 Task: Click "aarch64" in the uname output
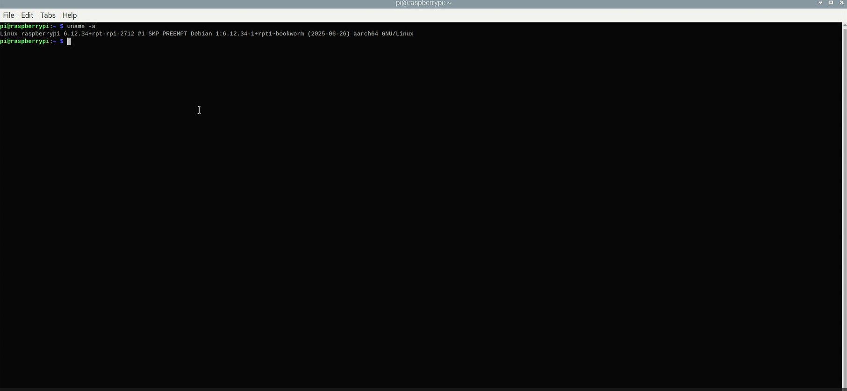pyautogui.click(x=366, y=34)
